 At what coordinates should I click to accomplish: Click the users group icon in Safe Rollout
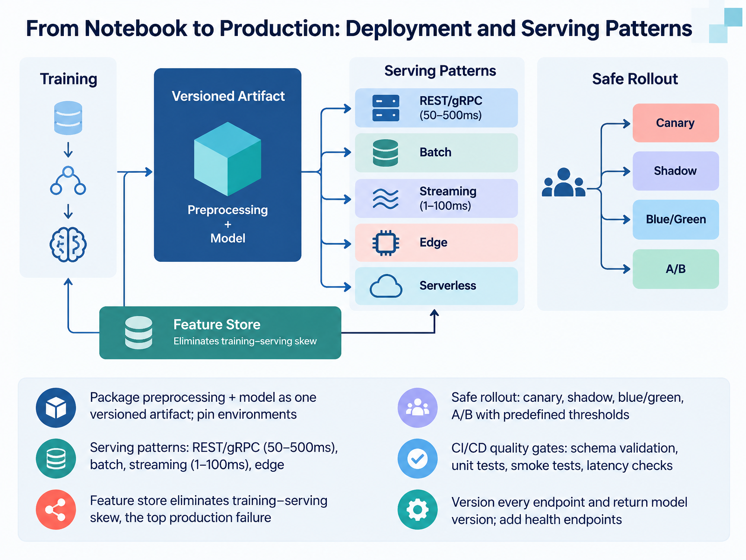(564, 182)
